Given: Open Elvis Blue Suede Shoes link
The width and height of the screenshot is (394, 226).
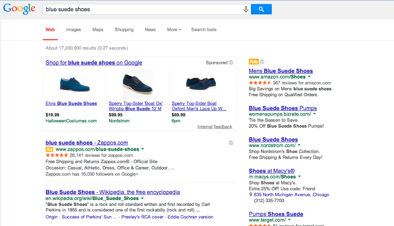Looking at the screenshot, I should click(71, 103).
